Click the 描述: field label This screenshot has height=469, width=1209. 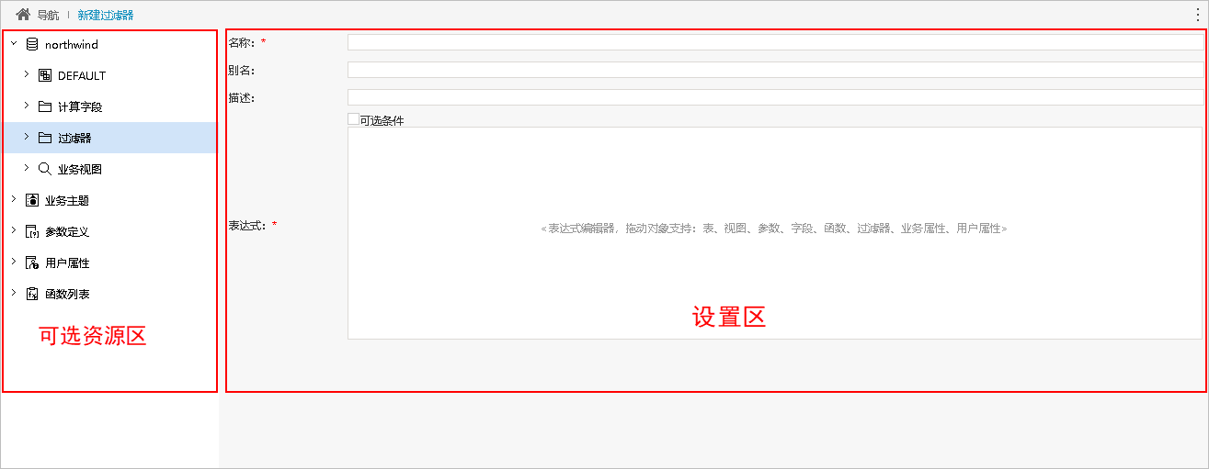[242, 97]
